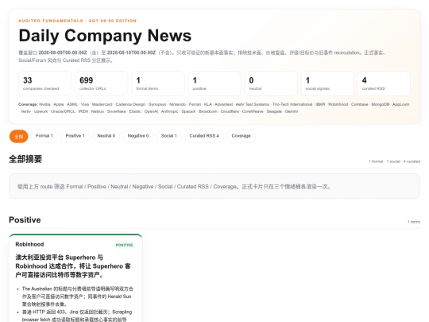Viewport: 429px width, 322px height.
Task: Select Gemini in the coverage list
Action: 292,111
